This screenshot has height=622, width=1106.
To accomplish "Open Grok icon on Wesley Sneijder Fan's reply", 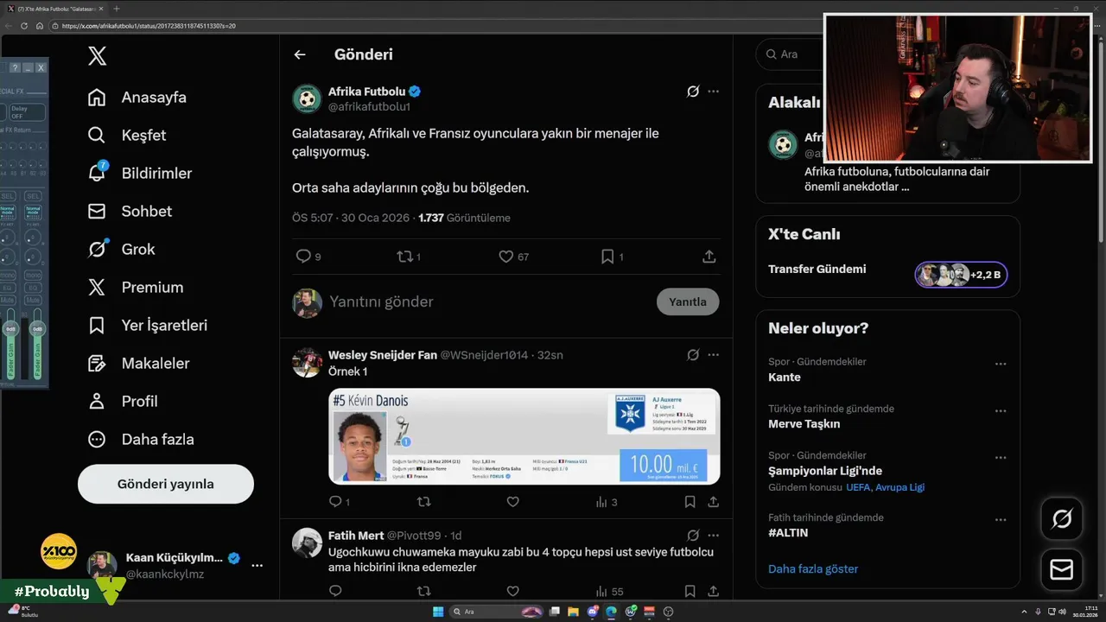I will tap(692, 354).
